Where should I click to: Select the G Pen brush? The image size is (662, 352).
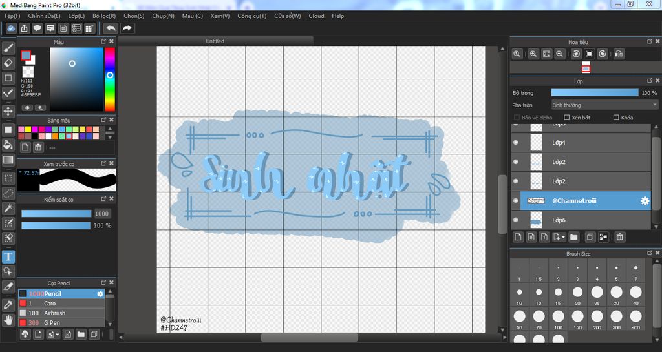[61, 323]
